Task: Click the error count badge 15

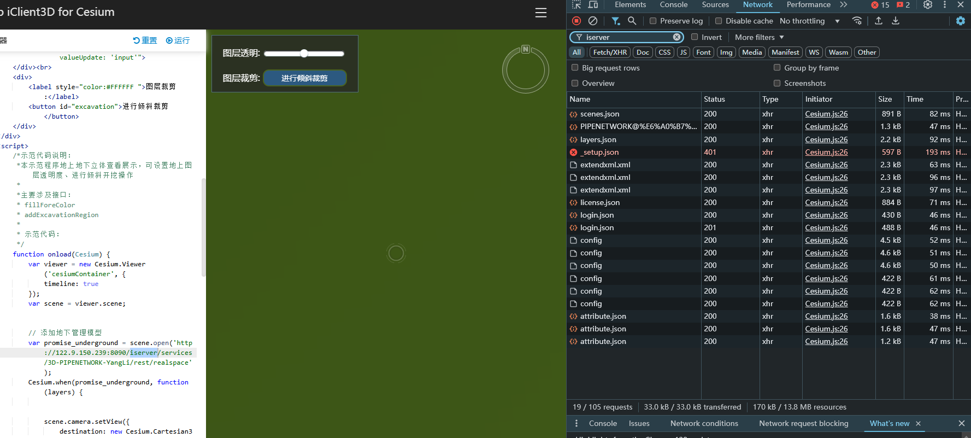Action: tap(880, 5)
